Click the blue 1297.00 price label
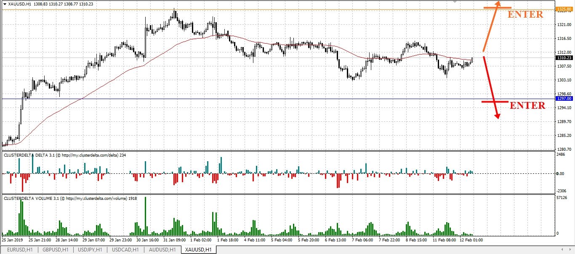The height and width of the screenshot is (254, 575). coord(564,98)
